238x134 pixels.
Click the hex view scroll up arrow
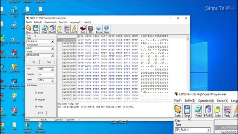[x=188, y=36]
